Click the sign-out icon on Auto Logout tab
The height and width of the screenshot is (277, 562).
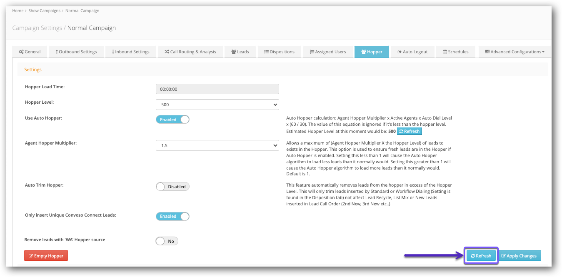[400, 52]
